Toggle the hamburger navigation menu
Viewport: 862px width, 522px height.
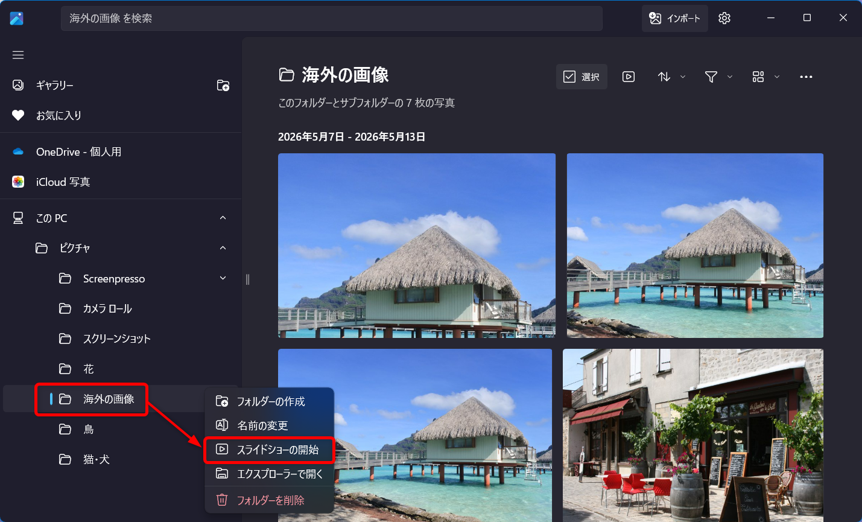tap(18, 55)
